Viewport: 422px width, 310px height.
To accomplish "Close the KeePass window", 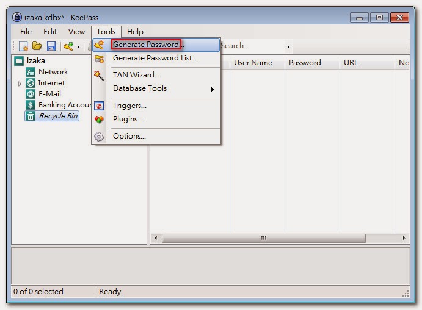I will click(x=399, y=18).
